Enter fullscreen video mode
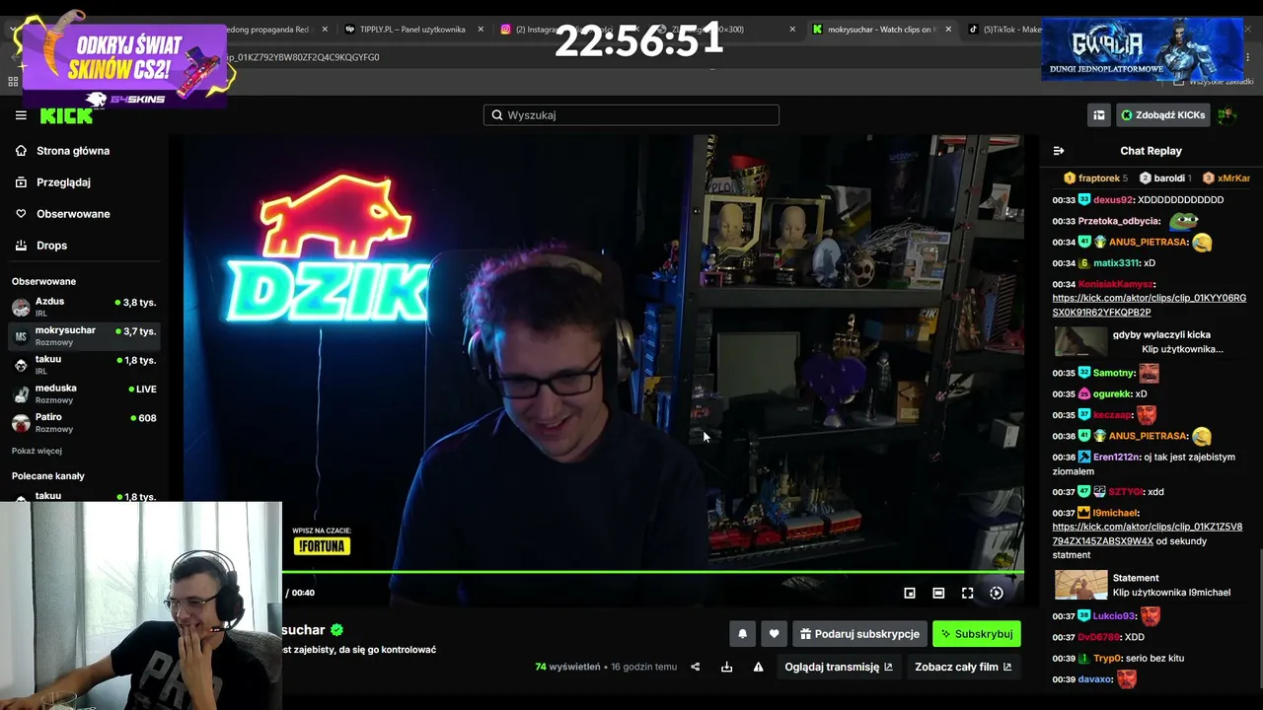The width and height of the screenshot is (1263, 710). [967, 593]
